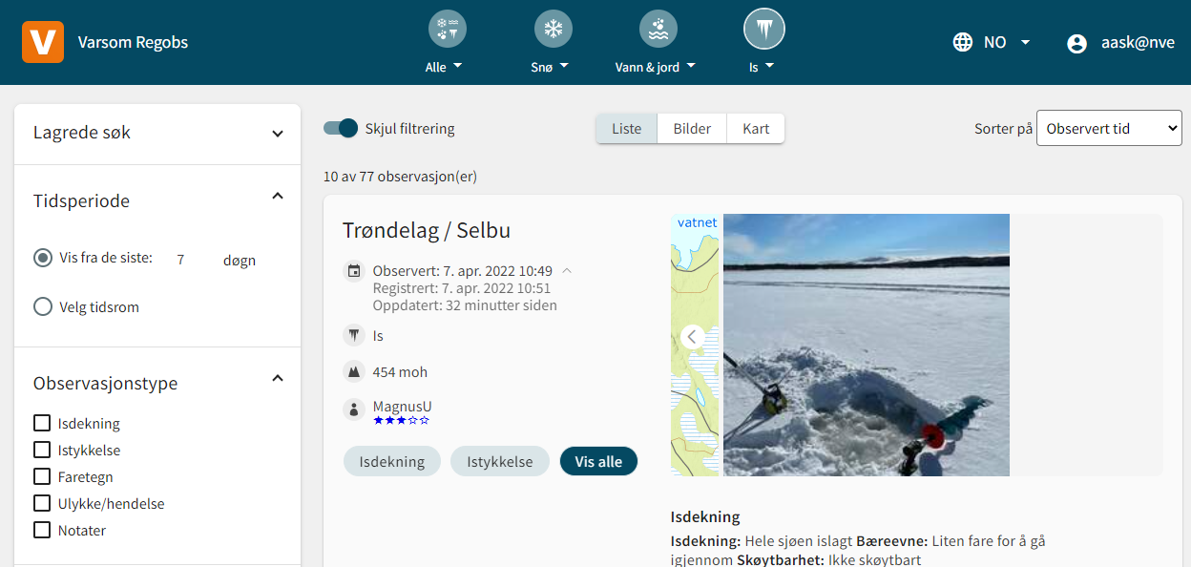The height and width of the screenshot is (567, 1191).
Task: Click the Istykkelse tag button
Action: (x=500, y=461)
